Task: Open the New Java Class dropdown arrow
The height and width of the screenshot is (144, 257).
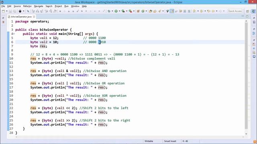Action: (x=146, y=11)
